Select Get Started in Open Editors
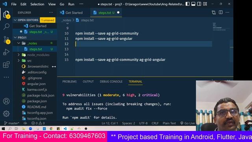 pos(35,26)
